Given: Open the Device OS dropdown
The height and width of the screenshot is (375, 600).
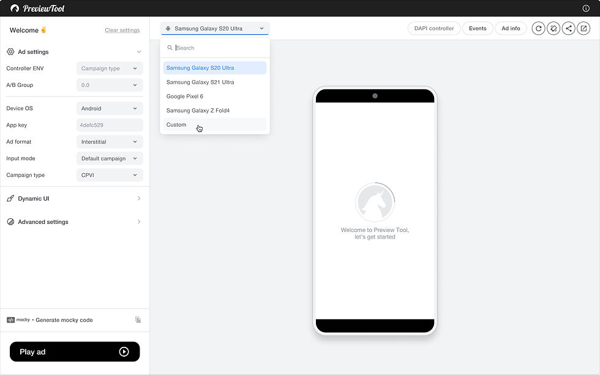Looking at the screenshot, I should 110,108.
